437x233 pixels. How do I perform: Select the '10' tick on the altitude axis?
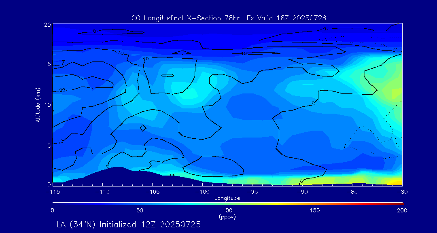[47, 105]
